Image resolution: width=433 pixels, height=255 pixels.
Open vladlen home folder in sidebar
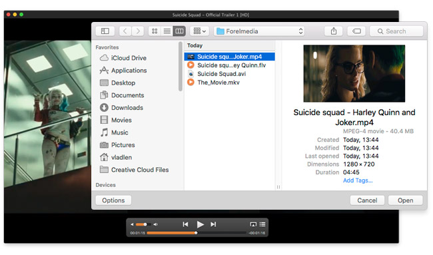116,157
